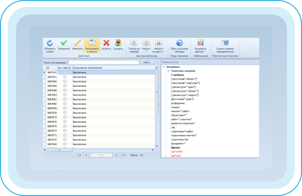Click the возведение keyword in preview
This screenshot has width=302, height=196.
pos(178,103)
